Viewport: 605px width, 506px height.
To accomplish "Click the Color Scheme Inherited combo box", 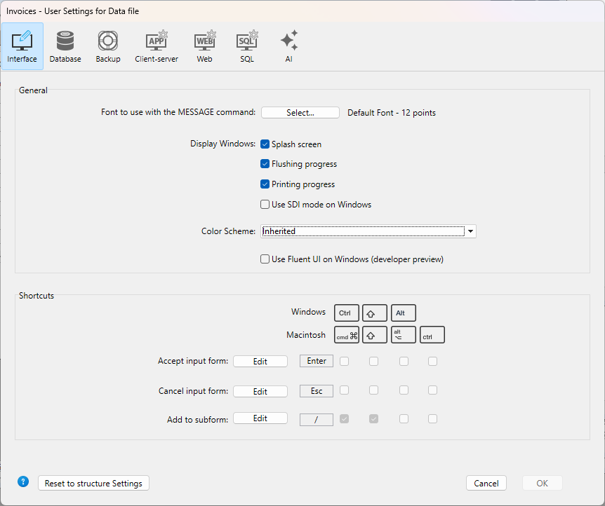I will (362, 231).
